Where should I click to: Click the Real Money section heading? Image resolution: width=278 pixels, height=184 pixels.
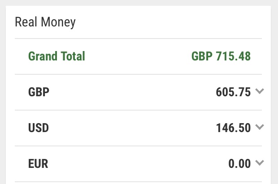(x=45, y=22)
